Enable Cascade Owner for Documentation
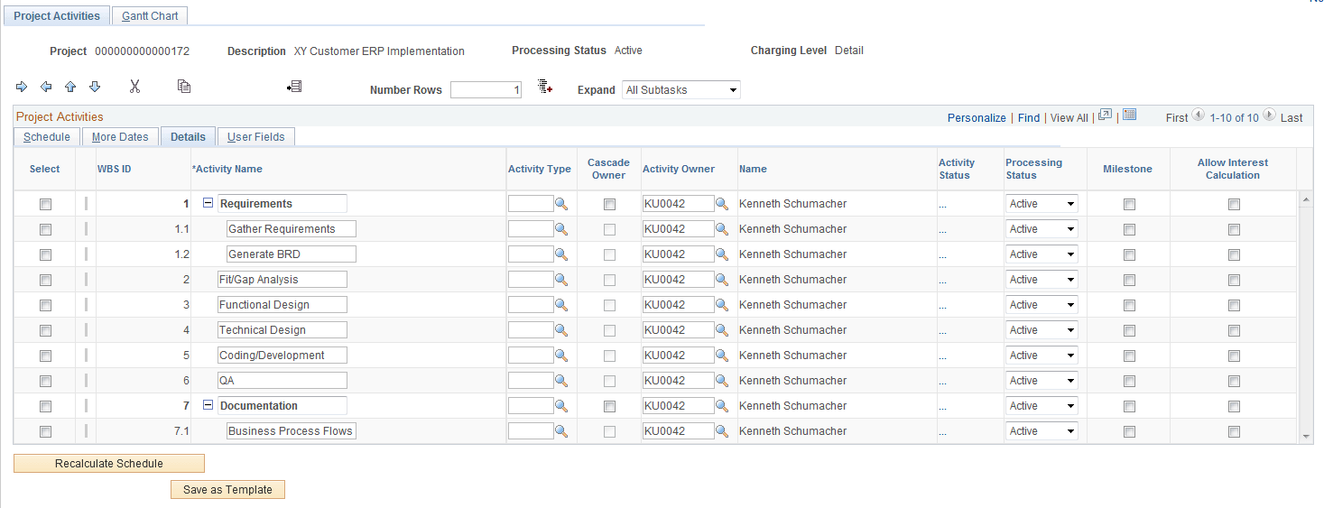1324x508 pixels. [x=609, y=407]
